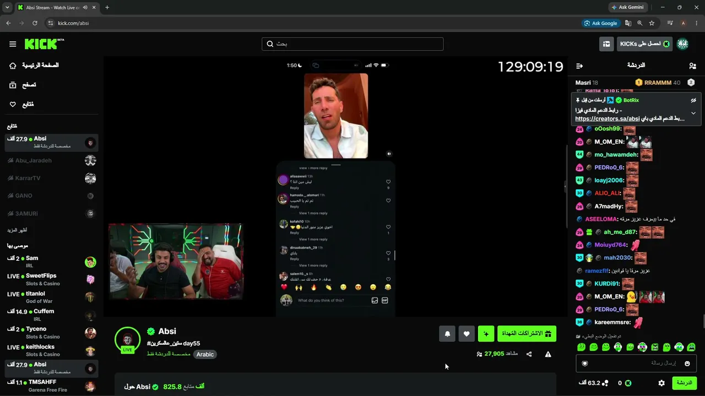Open the emoji picker in chat input
Image resolution: width=705 pixels, height=396 pixels.
pyautogui.click(x=687, y=364)
